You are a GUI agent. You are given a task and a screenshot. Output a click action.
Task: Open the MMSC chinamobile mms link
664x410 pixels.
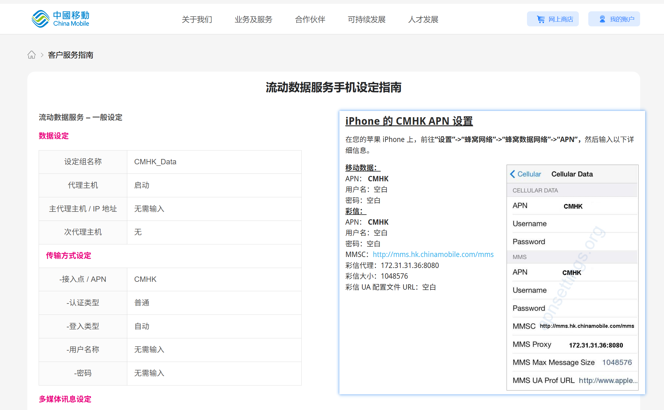433,254
